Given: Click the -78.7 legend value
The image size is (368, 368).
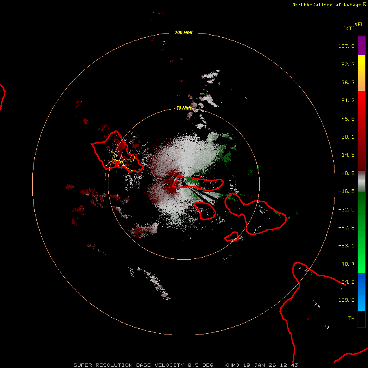Looking at the screenshot, I should 346,264.
